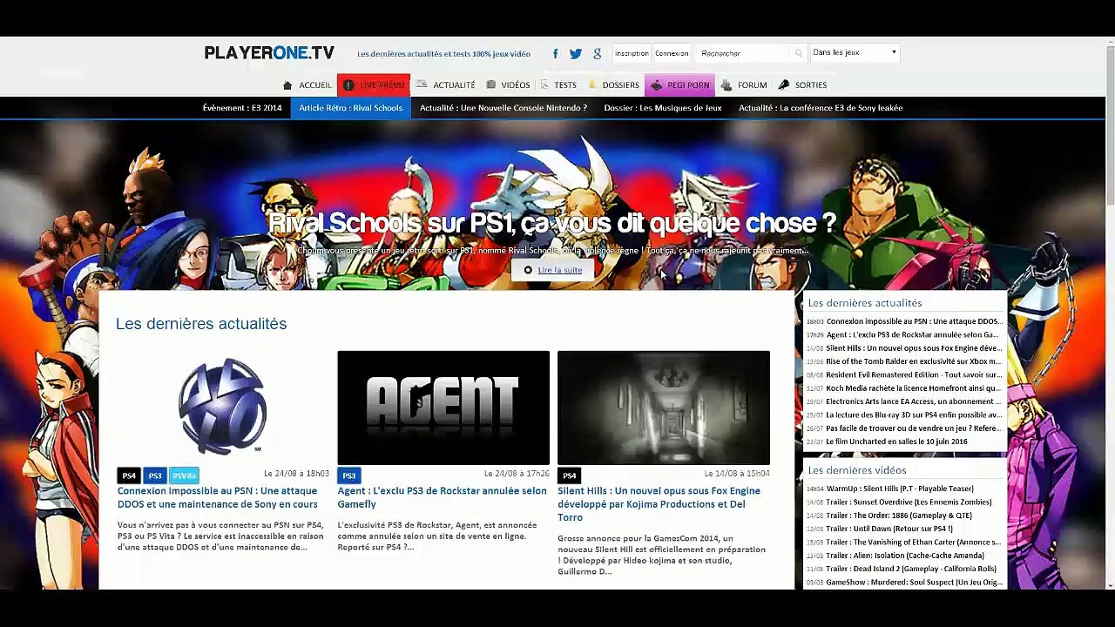The image size is (1115, 627).
Task: Open the Agent article thumbnail
Action: click(x=443, y=408)
